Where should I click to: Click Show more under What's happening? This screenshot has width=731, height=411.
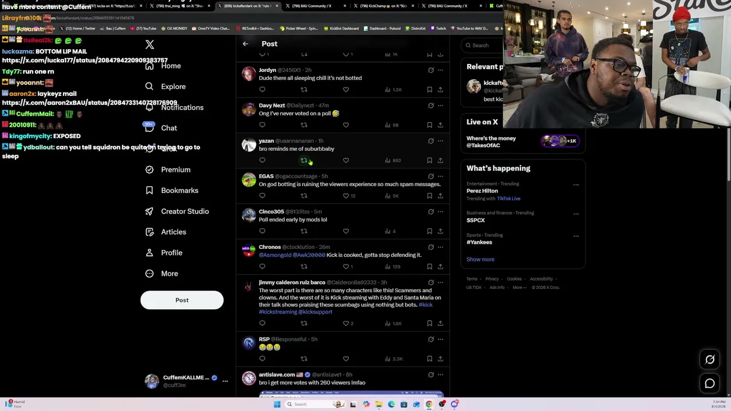480,259
